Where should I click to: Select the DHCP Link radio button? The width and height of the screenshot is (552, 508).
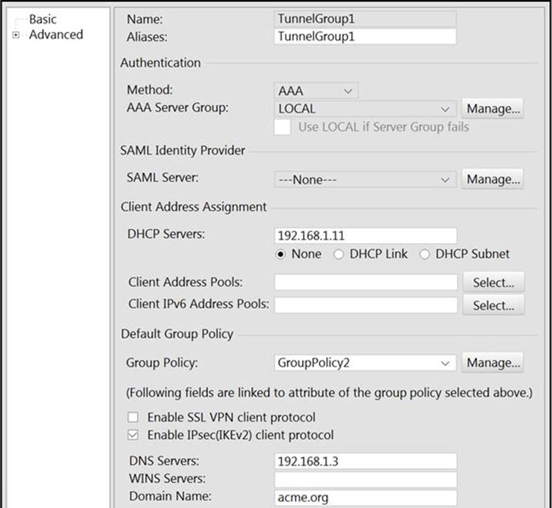click(x=338, y=254)
